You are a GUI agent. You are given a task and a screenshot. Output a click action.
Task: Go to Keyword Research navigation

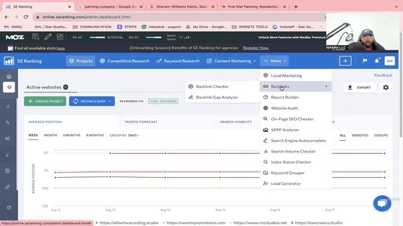point(178,61)
